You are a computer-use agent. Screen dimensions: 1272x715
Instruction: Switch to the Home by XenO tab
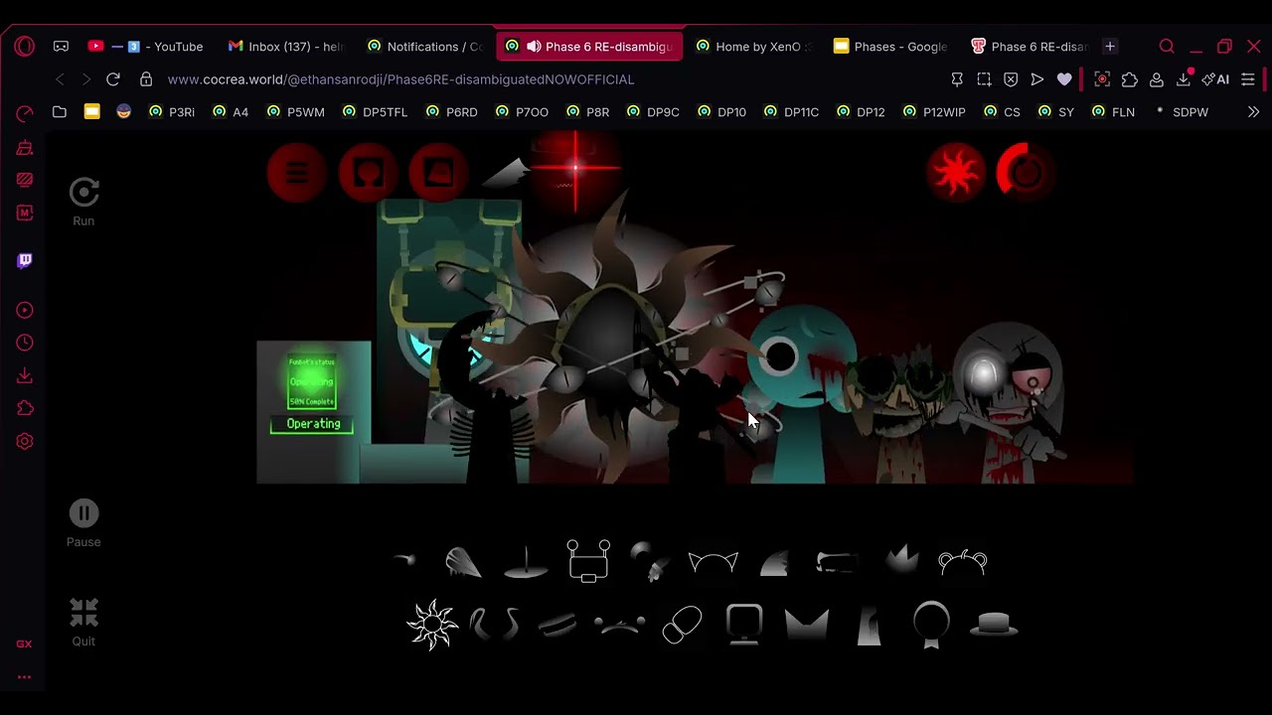point(753,47)
